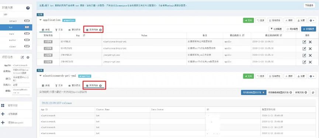Switch to 文本 tab in elasticsearch-pri-yml namespace

click(x=59, y=86)
